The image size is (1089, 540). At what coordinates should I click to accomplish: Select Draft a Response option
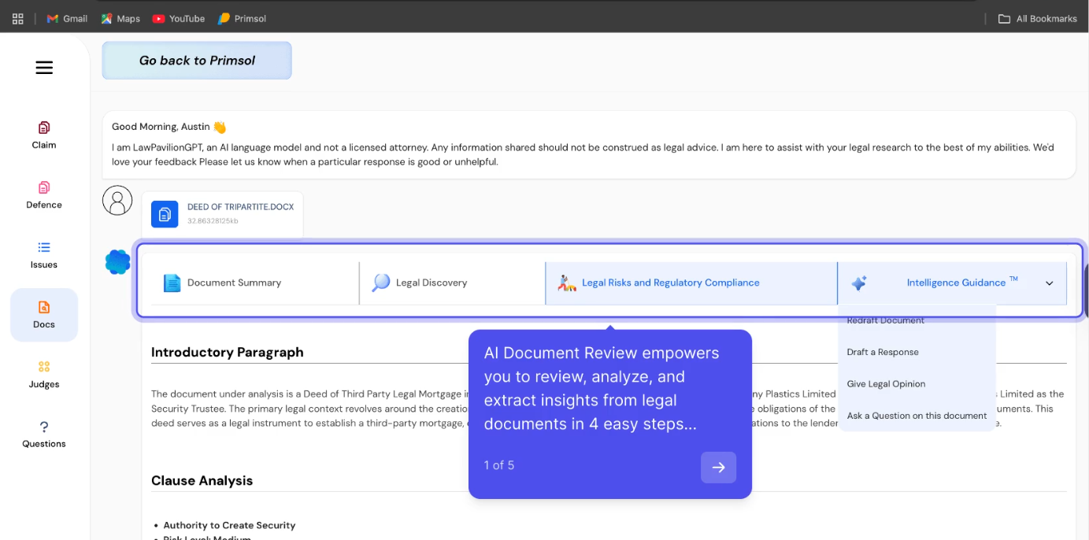(883, 352)
